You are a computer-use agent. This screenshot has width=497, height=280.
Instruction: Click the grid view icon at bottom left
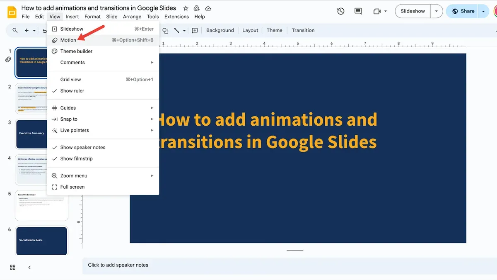(x=12, y=267)
